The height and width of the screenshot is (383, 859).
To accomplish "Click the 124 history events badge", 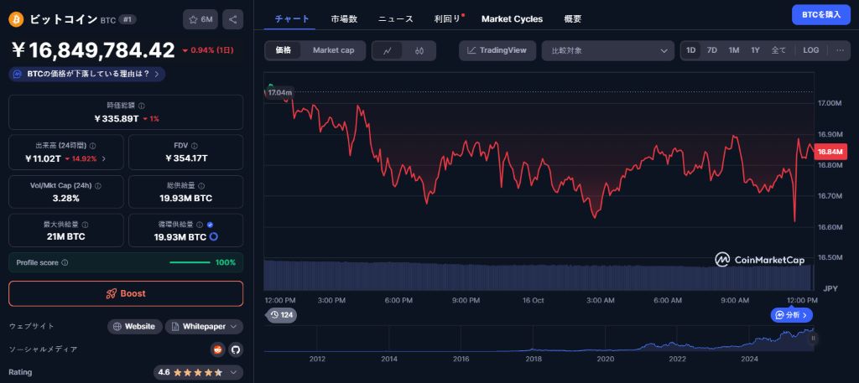I will [281, 315].
